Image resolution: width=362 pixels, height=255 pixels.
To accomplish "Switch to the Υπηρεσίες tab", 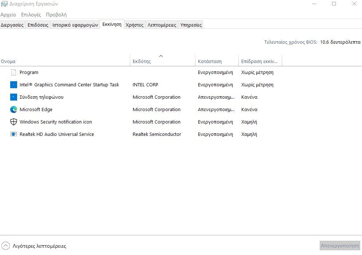I will [x=191, y=25].
